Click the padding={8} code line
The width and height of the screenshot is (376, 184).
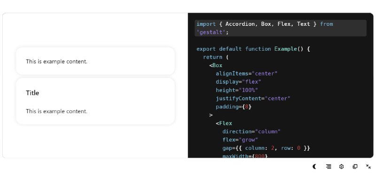coord(234,107)
